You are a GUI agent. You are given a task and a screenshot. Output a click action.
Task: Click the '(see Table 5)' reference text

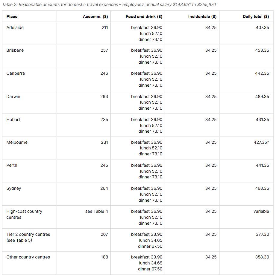click(x=19, y=241)
